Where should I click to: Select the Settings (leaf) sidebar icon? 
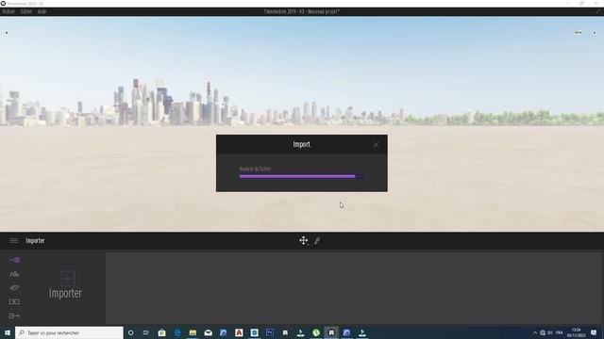point(15,288)
